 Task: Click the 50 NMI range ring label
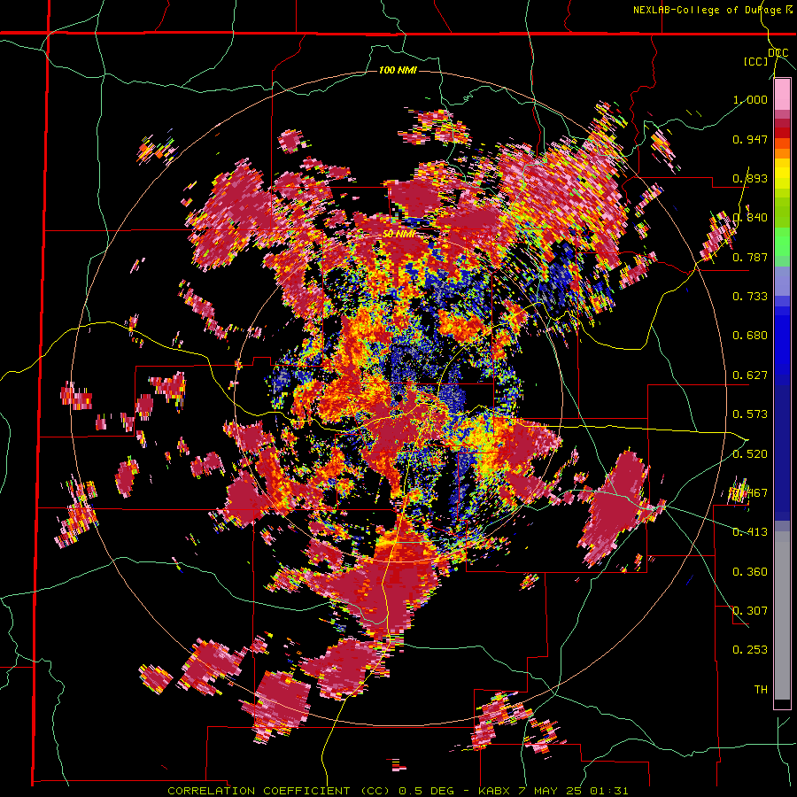tap(398, 235)
